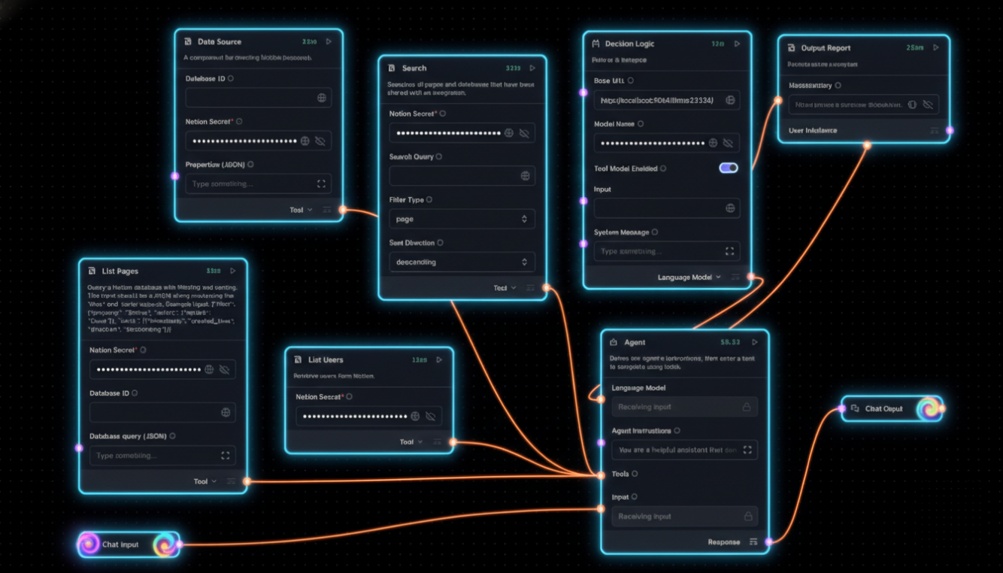
Task: Click globe icon in Database ID field of Data Source
Action: (322, 98)
